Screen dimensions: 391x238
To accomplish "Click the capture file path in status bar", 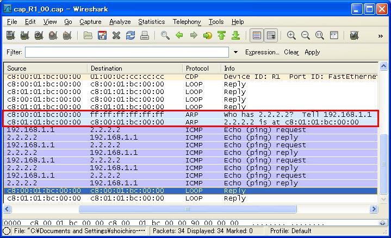I will pyautogui.click(x=79, y=231).
